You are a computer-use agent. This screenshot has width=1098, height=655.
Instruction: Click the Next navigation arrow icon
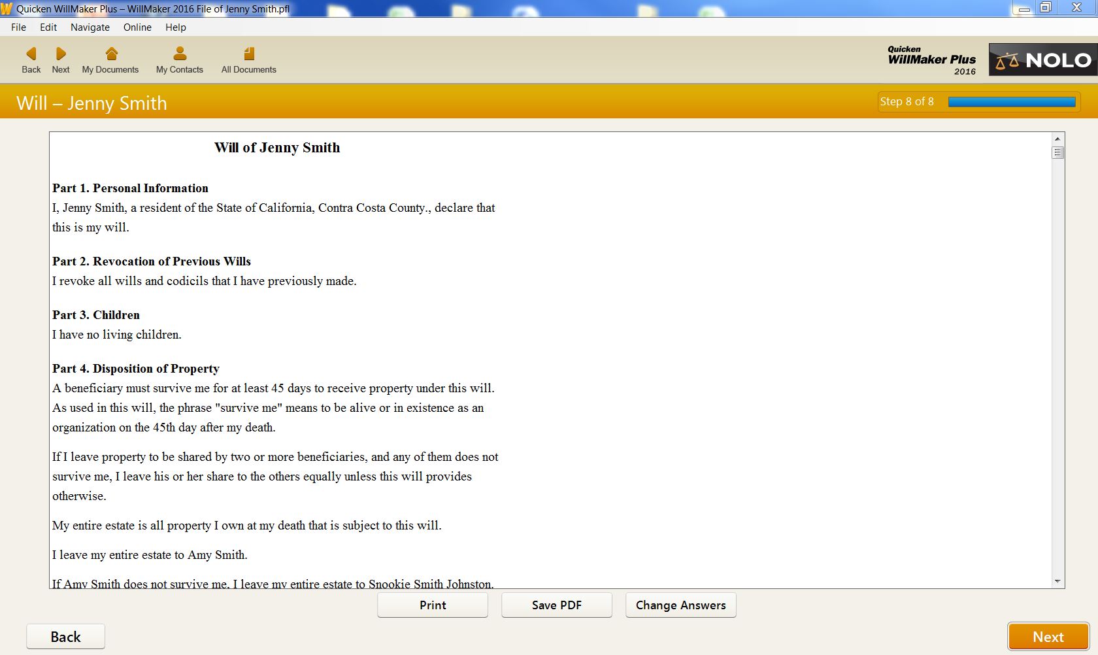60,54
